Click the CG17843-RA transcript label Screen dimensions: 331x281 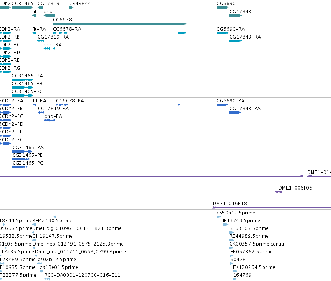click(245, 37)
